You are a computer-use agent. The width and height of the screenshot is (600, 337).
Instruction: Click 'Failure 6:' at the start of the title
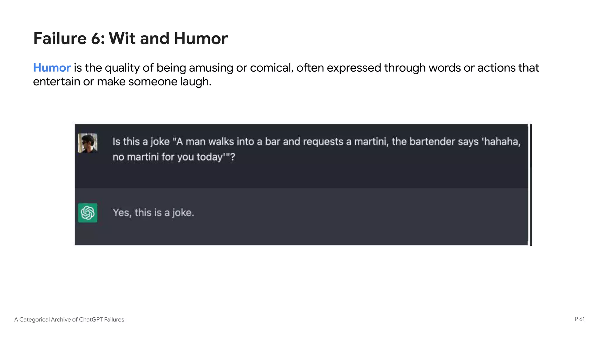[69, 38]
